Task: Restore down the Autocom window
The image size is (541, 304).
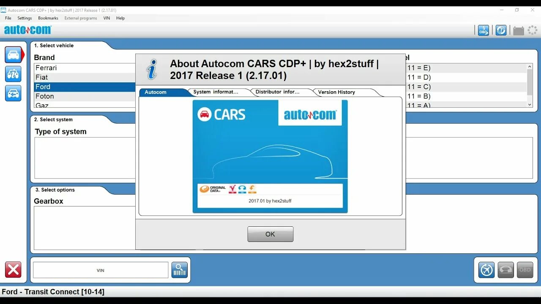Action: pyautogui.click(x=517, y=10)
